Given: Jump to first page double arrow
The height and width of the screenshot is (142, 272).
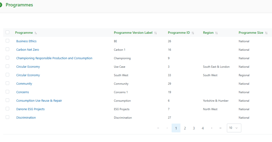Looking at the screenshot, I should (x=158, y=128).
